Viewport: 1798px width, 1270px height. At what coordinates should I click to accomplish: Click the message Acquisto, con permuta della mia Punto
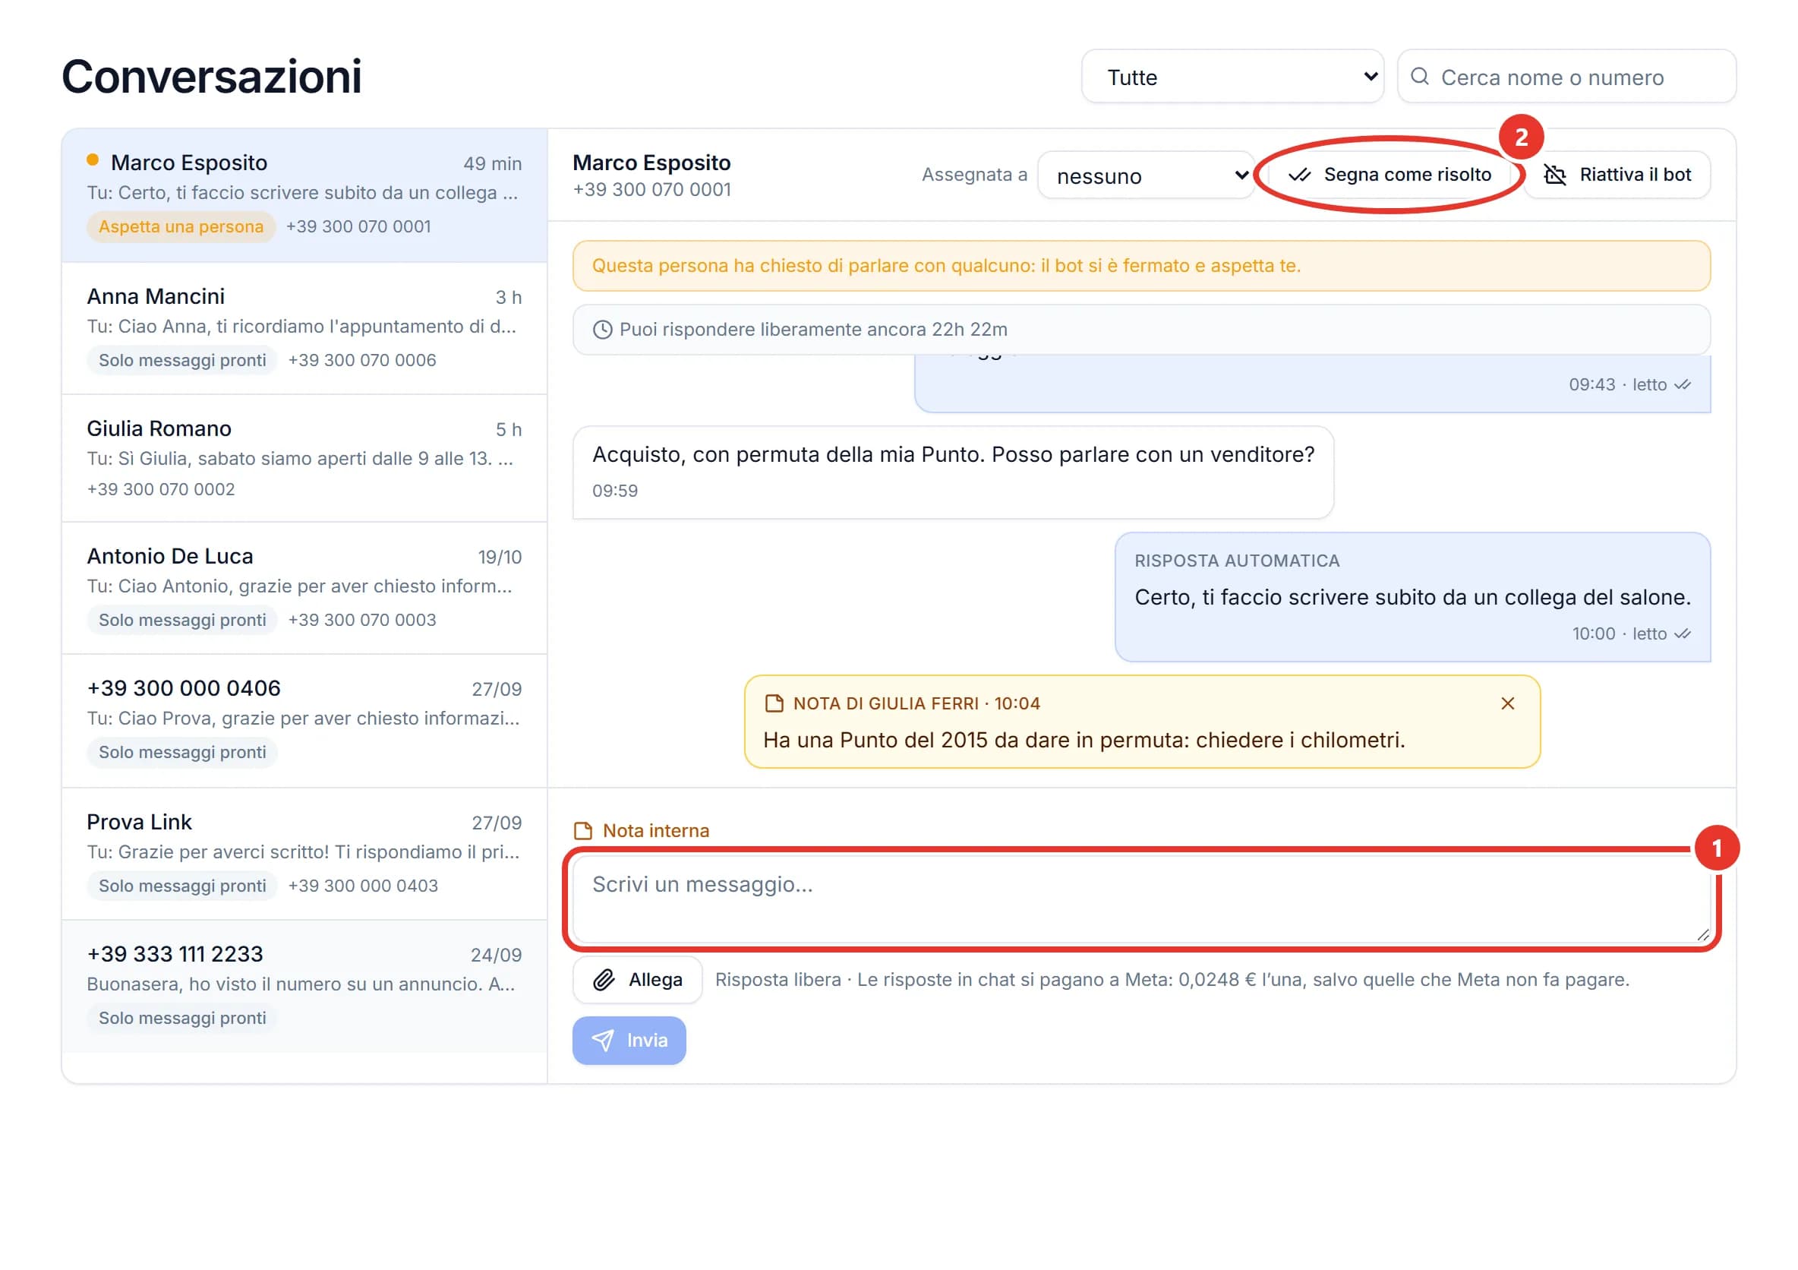coord(953,472)
